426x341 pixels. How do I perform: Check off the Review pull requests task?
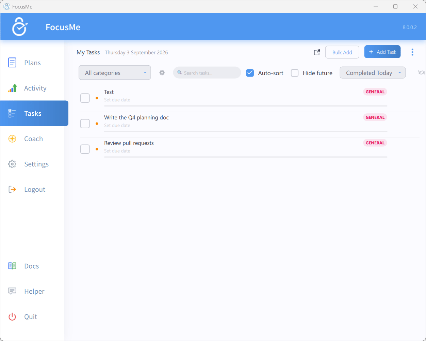point(85,149)
